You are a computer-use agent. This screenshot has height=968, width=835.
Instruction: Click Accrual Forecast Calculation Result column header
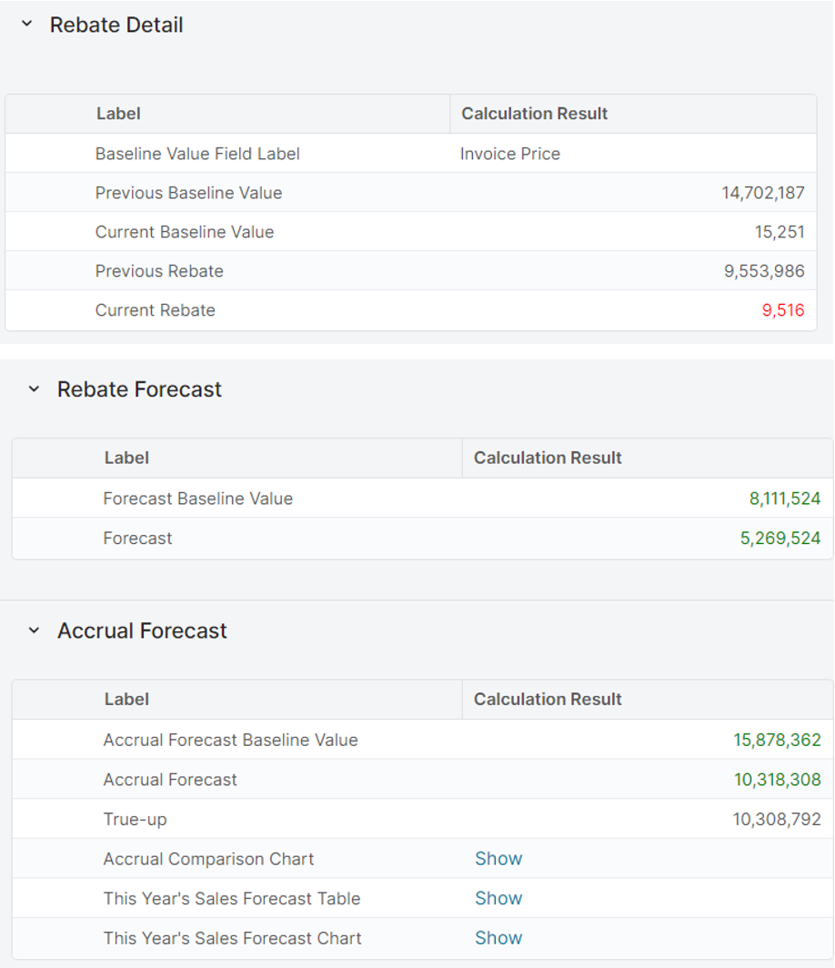point(548,700)
